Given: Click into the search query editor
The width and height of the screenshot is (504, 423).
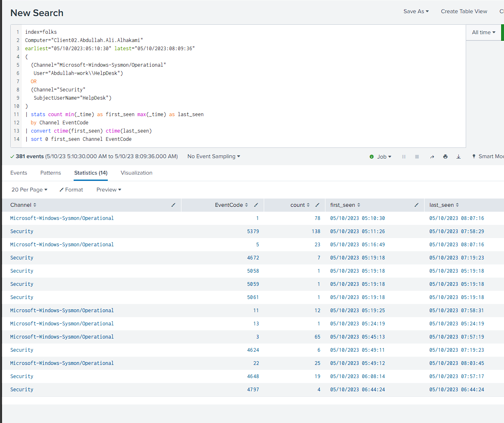Looking at the screenshot, I should click(x=238, y=86).
